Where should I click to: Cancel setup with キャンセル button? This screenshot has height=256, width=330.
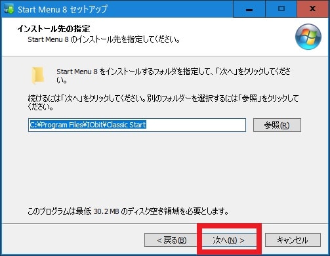click(293, 240)
